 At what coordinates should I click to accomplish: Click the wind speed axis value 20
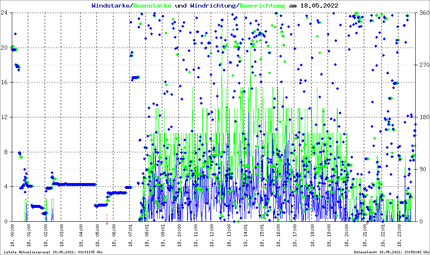click(x=4, y=48)
